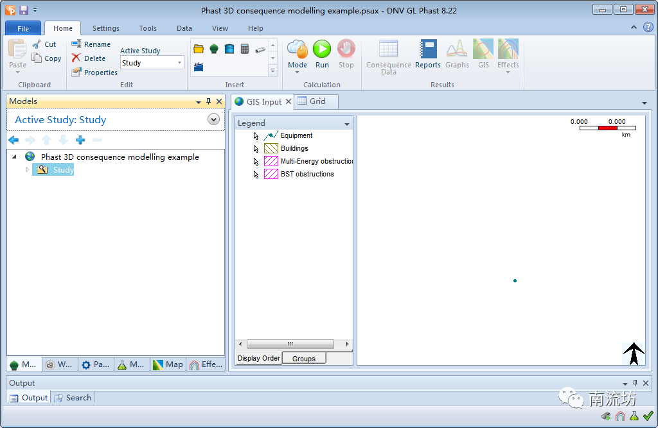Image resolution: width=658 pixels, height=428 pixels.
Task: Open the Settings ribbon tab
Action: [106, 28]
